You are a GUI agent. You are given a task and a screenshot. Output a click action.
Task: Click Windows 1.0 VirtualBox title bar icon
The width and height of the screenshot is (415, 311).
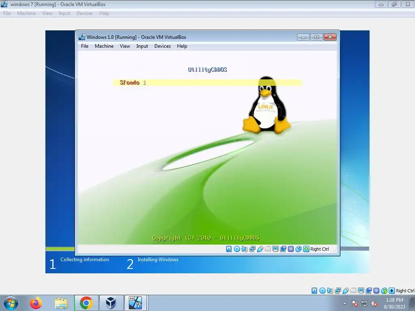coord(82,37)
